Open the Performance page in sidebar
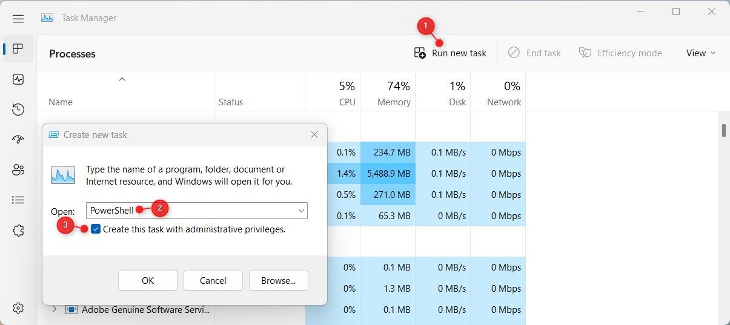Viewport: 730px width, 325px height. pos(18,79)
